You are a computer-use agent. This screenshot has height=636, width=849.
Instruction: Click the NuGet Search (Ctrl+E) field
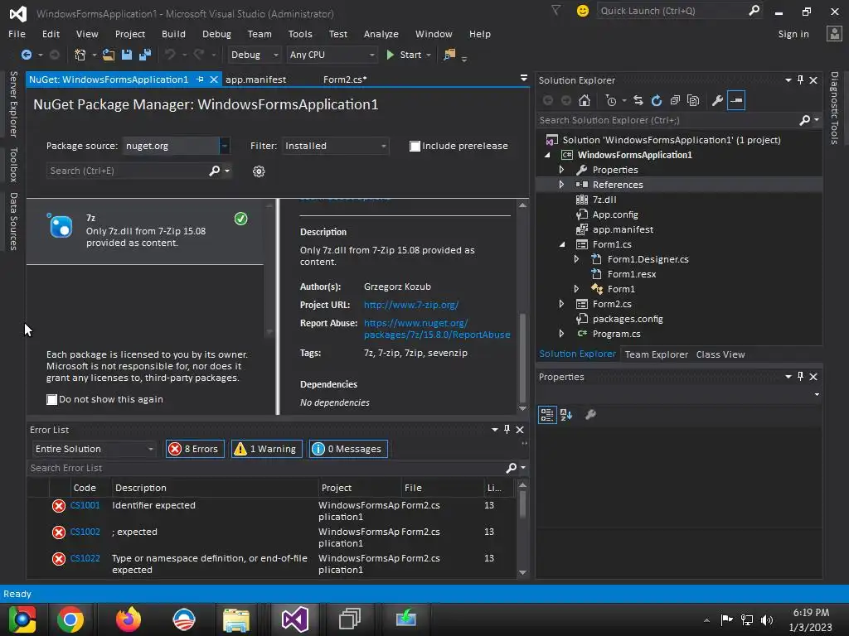pyautogui.click(x=127, y=171)
